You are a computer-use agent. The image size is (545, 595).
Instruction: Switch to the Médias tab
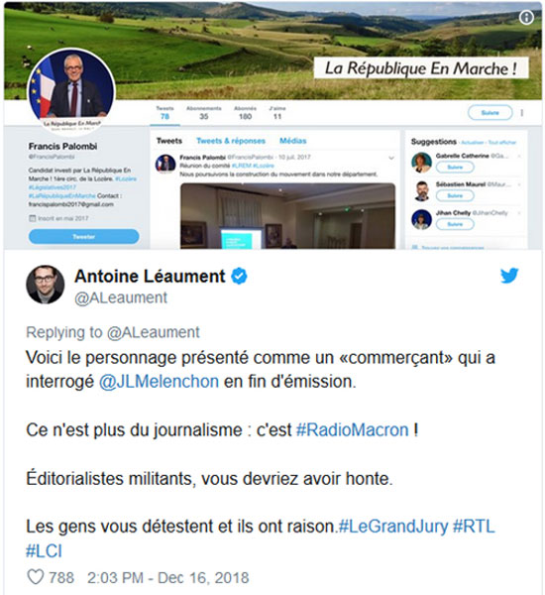pyautogui.click(x=292, y=141)
